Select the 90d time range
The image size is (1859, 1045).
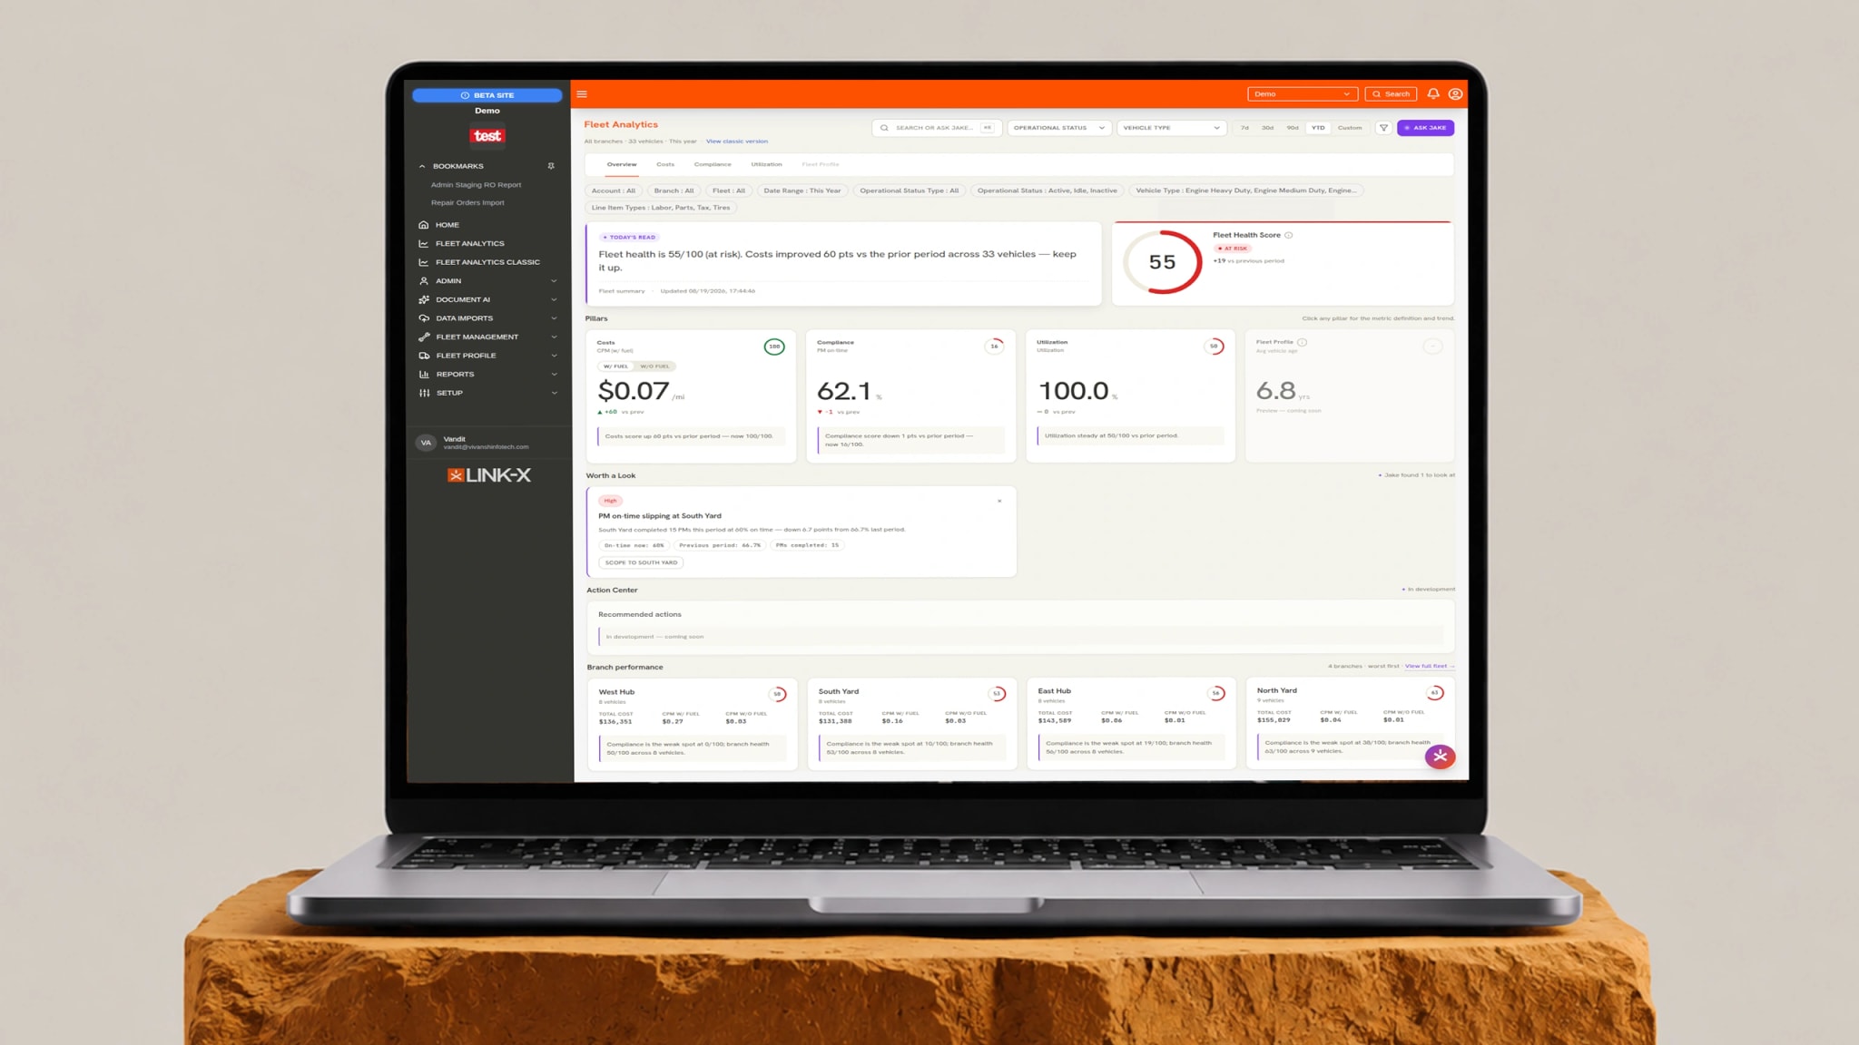pyautogui.click(x=1293, y=128)
